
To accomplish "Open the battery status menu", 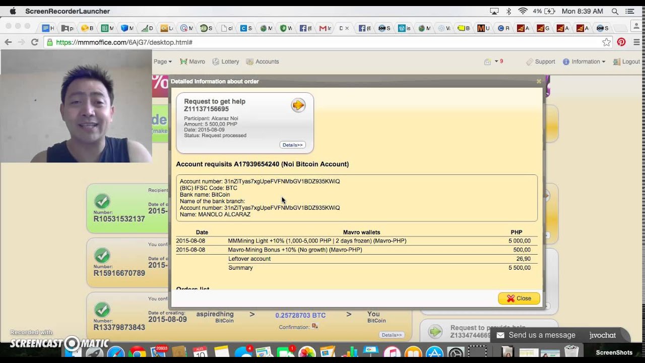I will (x=544, y=11).
